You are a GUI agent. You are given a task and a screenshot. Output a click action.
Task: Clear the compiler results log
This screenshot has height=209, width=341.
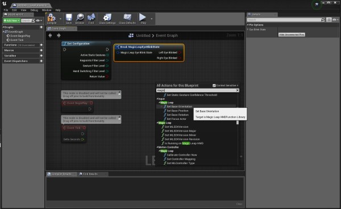[x=239, y=204]
